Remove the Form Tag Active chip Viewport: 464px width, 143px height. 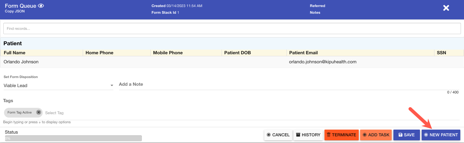click(x=39, y=113)
